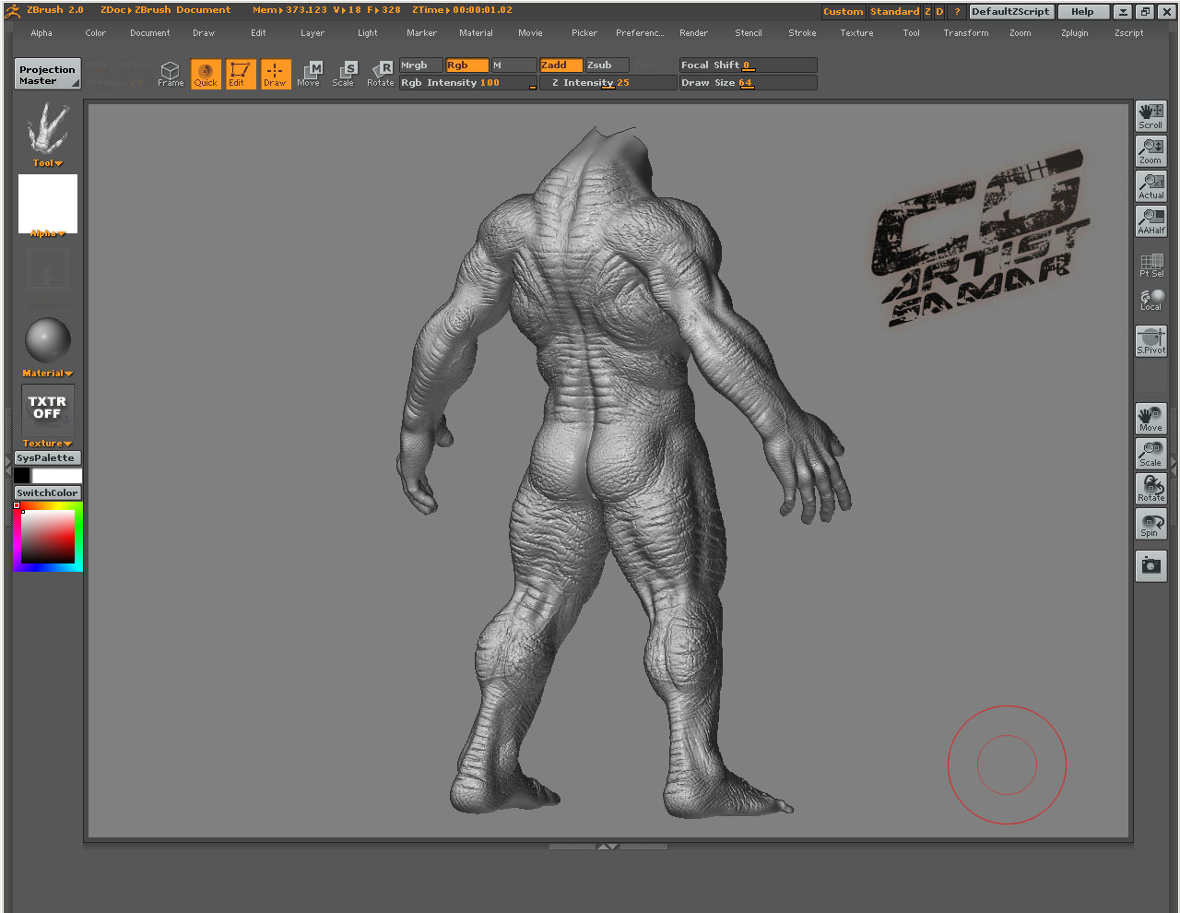Click the Spin tool icon

pyautogui.click(x=1150, y=525)
